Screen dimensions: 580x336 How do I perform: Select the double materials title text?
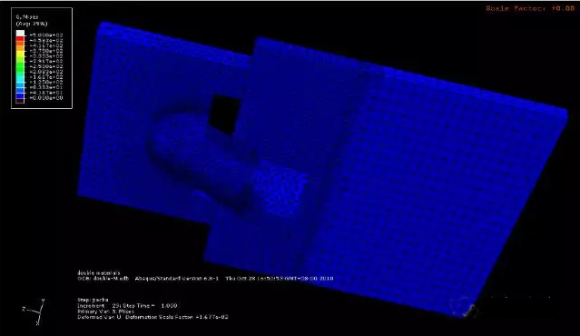tap(99, 272)
